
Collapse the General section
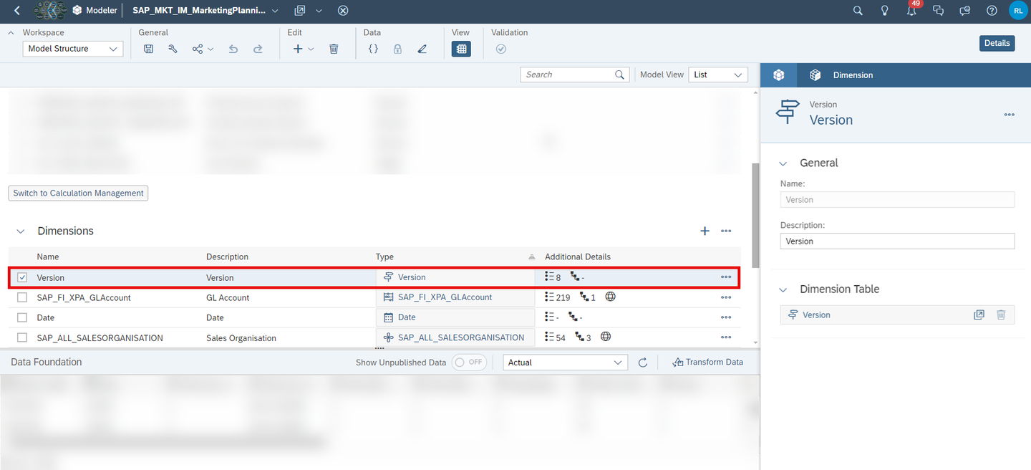784,163
